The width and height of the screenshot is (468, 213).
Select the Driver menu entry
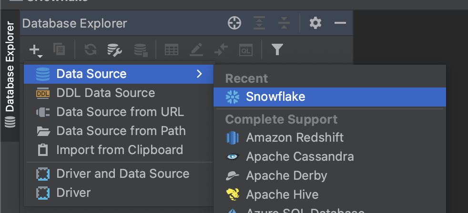coord(119,193)
